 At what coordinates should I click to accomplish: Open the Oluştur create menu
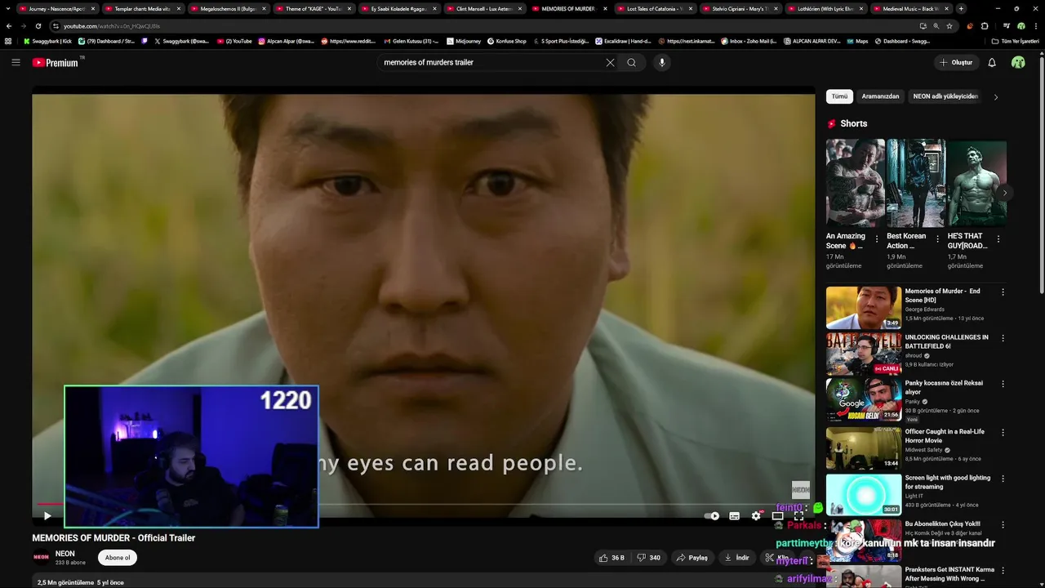point(956,62)
